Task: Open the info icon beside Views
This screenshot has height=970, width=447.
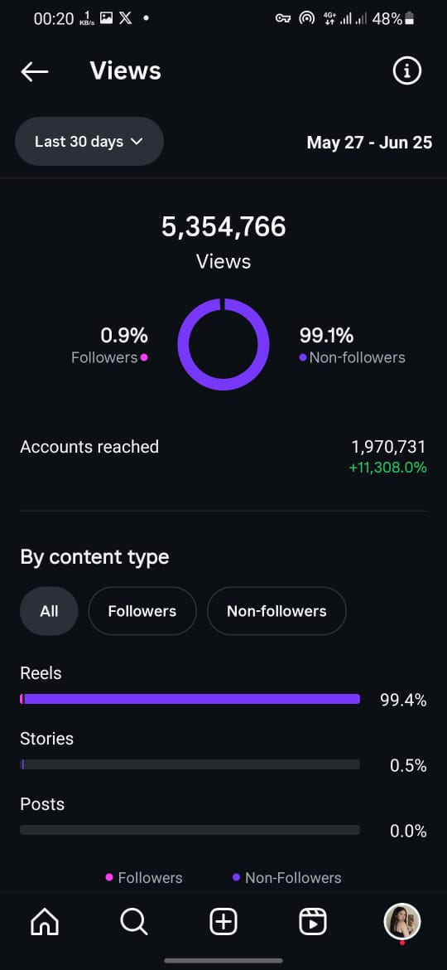Action: [x=407, y=71]
